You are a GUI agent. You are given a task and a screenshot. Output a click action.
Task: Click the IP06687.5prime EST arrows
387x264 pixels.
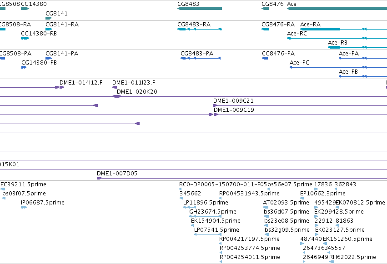pos(24,207)
